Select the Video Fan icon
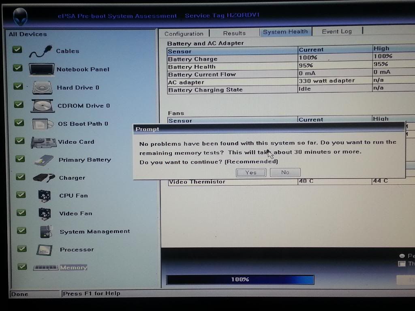Screen dimensions: 415x311 tap(45, 214)
